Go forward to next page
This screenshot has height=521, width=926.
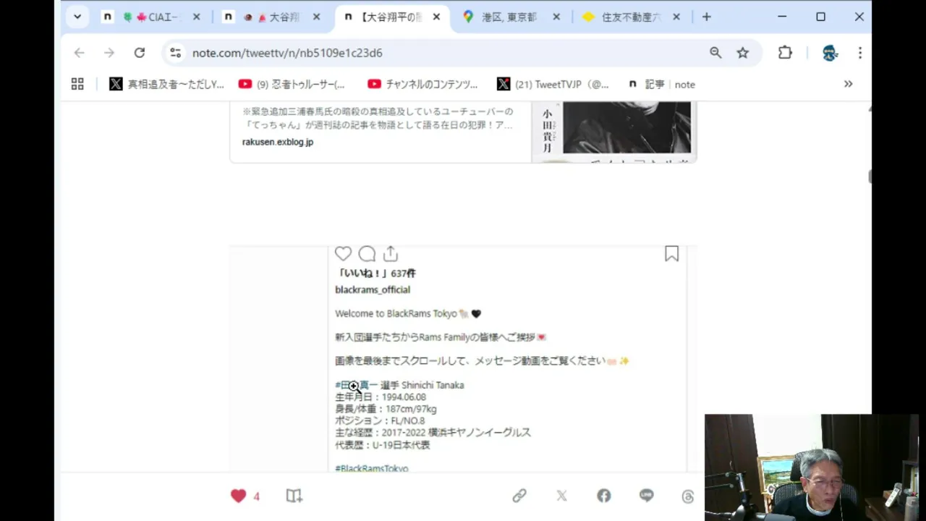tap(109, 53)
